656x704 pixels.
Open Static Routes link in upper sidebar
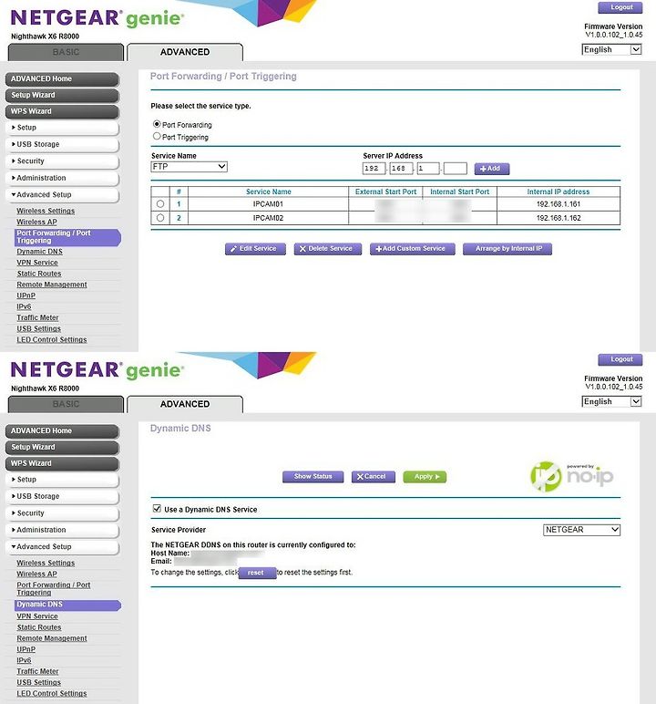(x=39, y=274)
